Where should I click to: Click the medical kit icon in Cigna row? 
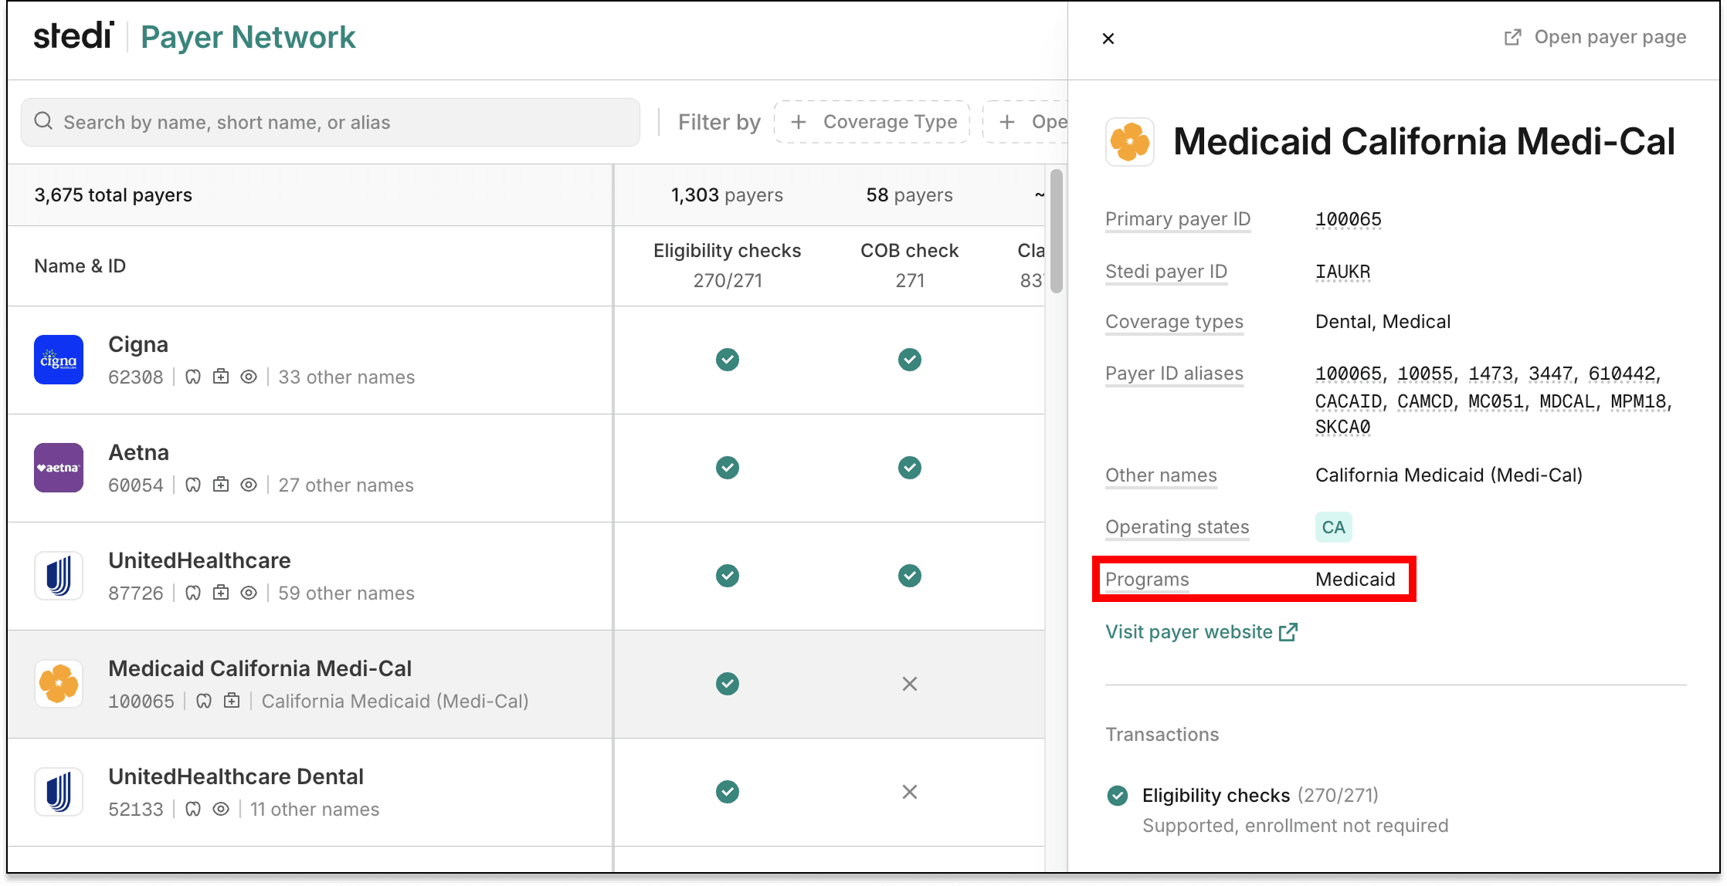click(221, 377)
